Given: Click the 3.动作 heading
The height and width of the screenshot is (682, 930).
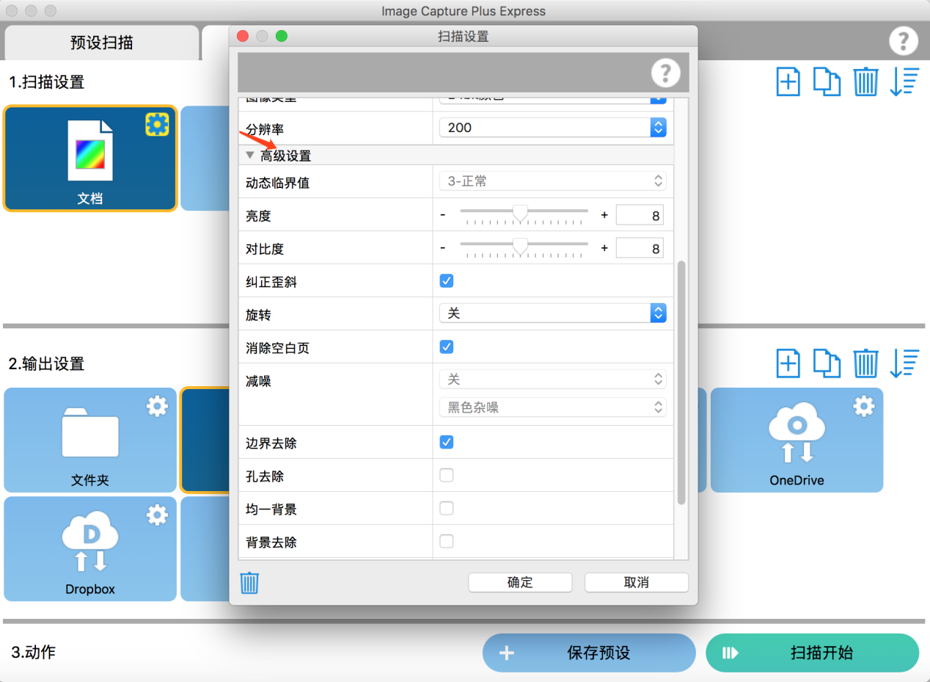Looking at the screenshot, I should tap(34, 652).
